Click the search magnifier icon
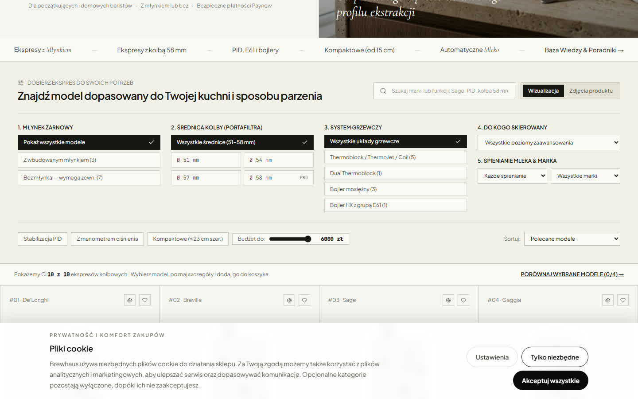The height and width of the screenshot is (399, 638). point(383,91)
